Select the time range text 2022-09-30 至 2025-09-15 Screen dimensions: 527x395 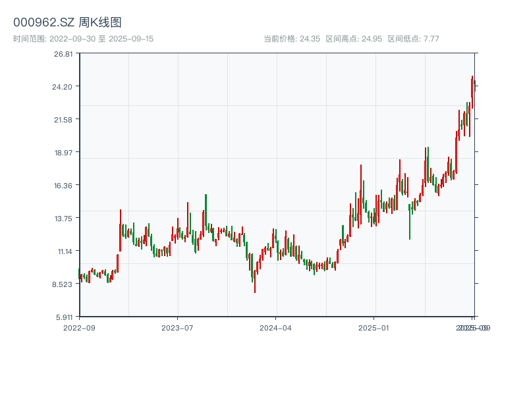(x=83, y=39)
